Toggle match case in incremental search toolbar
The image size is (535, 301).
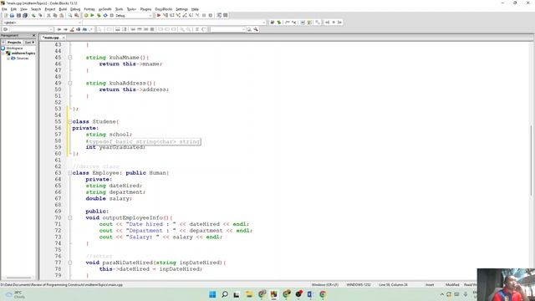(84, 29)
